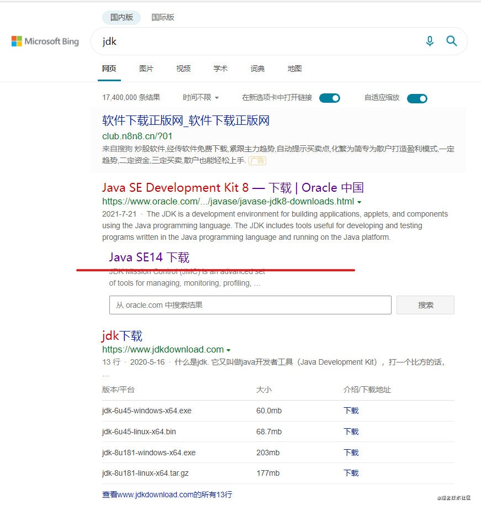The height and width of the screenshot is (510, 481).
Task: Switch to the 图片 search tab
Action: click(146, 68)
